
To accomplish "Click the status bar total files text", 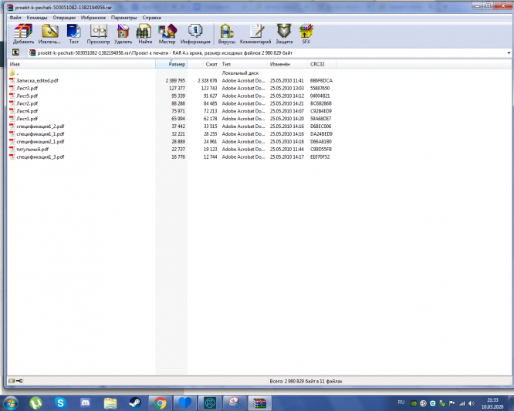I will pos(306,381).
